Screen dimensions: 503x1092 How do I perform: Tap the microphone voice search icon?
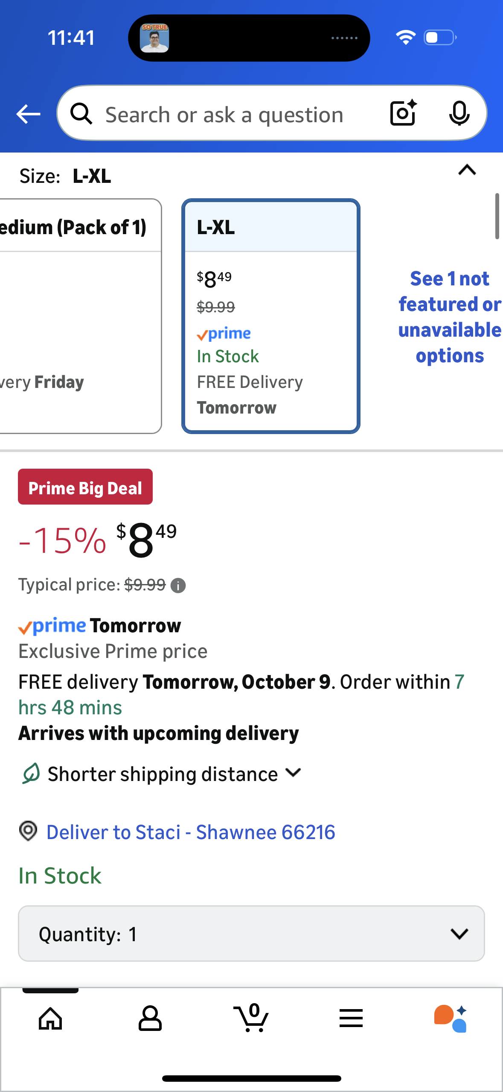coord(459,114)
